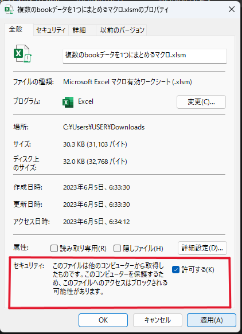Click the Excel program name text
The height and width of the screenshot is (334, 242).
pyautogui.click(x=85, y=101)
